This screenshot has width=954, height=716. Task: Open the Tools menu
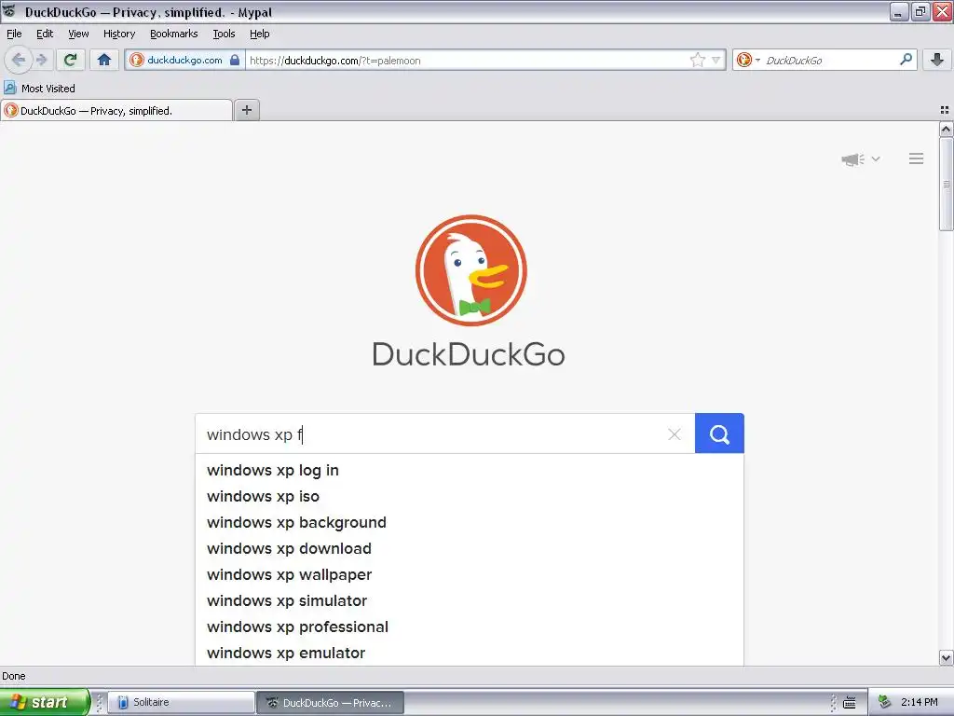(x=224, y=34)
